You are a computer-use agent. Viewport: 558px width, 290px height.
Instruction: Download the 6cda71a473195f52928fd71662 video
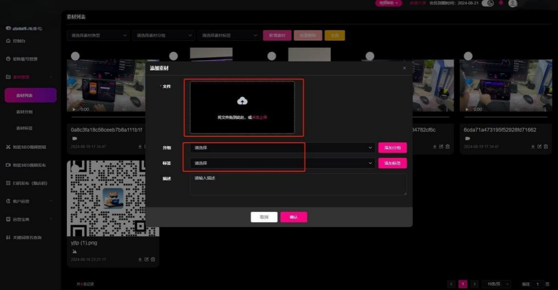click(533, 147)
